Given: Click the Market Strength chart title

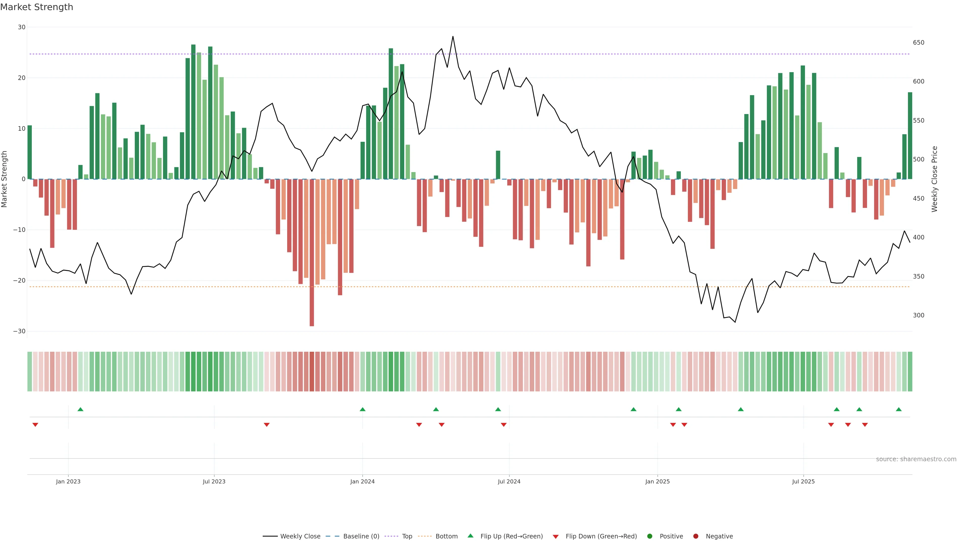Looking at the screenshot, I should click(x=37, y=7).
